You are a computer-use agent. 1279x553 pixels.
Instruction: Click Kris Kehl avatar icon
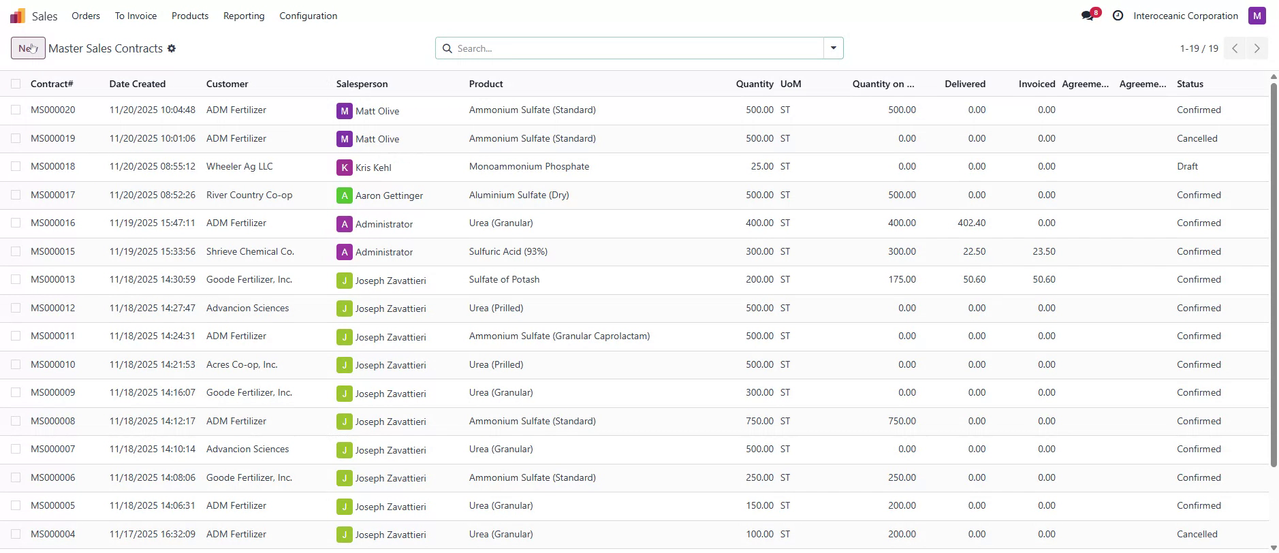point(344,168)
